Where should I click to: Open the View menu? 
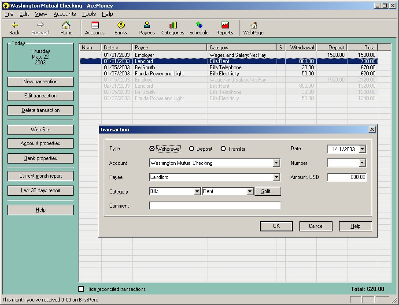[x=41, y=14]
